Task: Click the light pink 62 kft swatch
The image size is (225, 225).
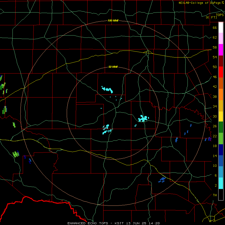Action: [221, 38]
